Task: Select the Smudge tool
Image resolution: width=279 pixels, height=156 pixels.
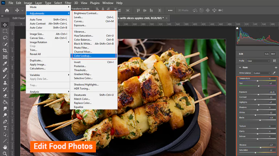Action: click(x=5, y=109)
